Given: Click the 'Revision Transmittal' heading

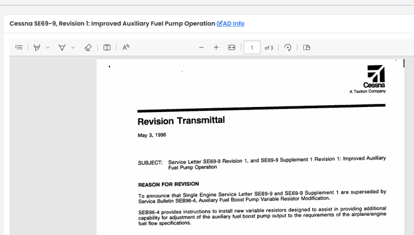Looking at the screenshot, I should pyautogui.click(x=181, y=121).
